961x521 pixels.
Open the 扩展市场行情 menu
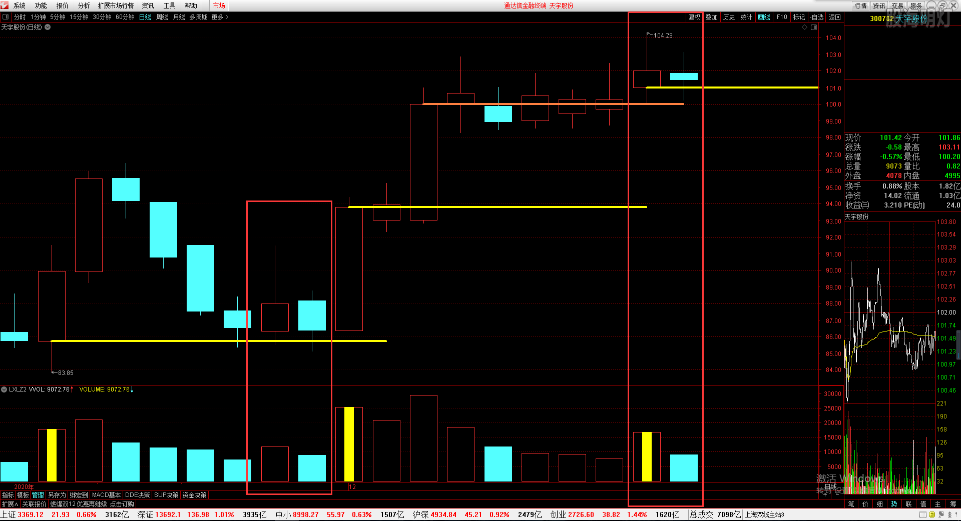pyautogui.click(x=116, y=5)
